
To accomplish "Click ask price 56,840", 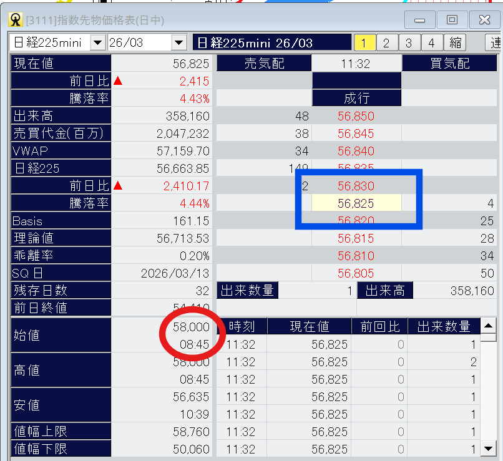I will pos(356,151).
